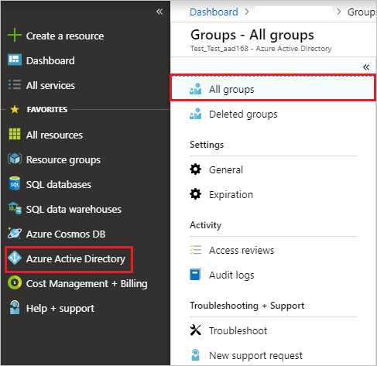The width and height of the screenshot is (377, 366).
Task: Open All services
Action: click(50, 85)
